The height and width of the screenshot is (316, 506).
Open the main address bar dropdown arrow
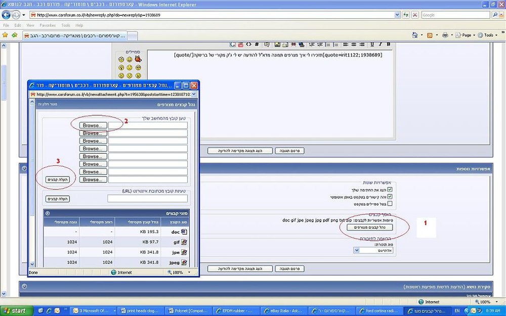(397, 15)
